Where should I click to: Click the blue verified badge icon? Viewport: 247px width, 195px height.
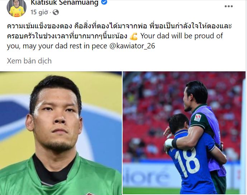(104, 2)
